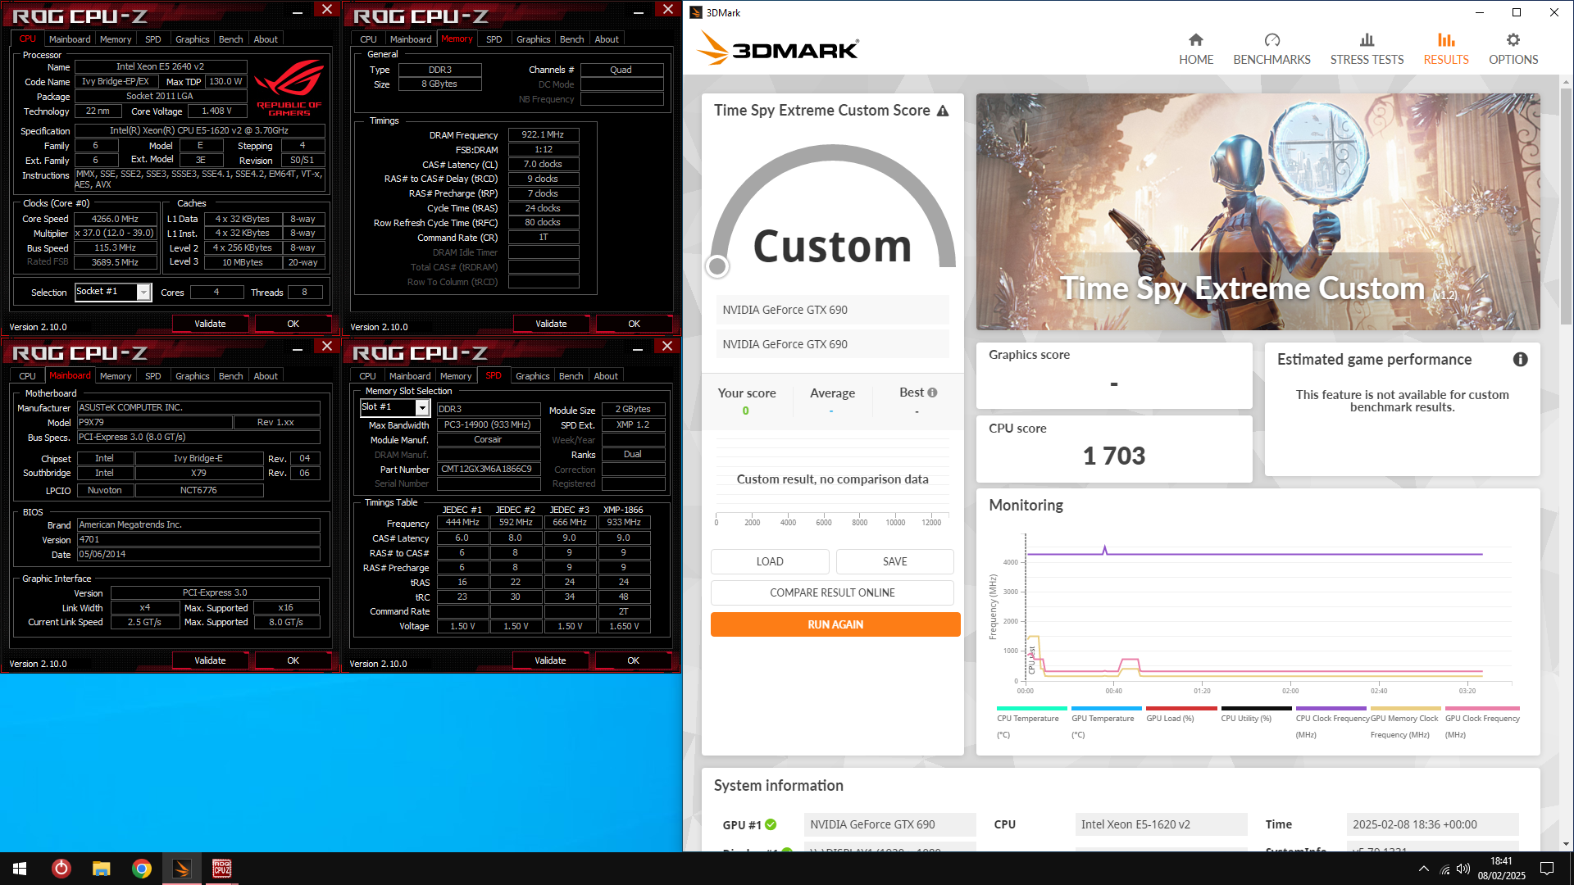This screenshot has height=885, width=1574.
Task: Click the 3DMark vertical scrollbar
Action: coord(1566,205)
